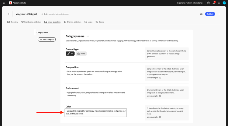This screenshot has height=126, width=228.
Task: Click the Publish button
Action: (x=210, y=14)
